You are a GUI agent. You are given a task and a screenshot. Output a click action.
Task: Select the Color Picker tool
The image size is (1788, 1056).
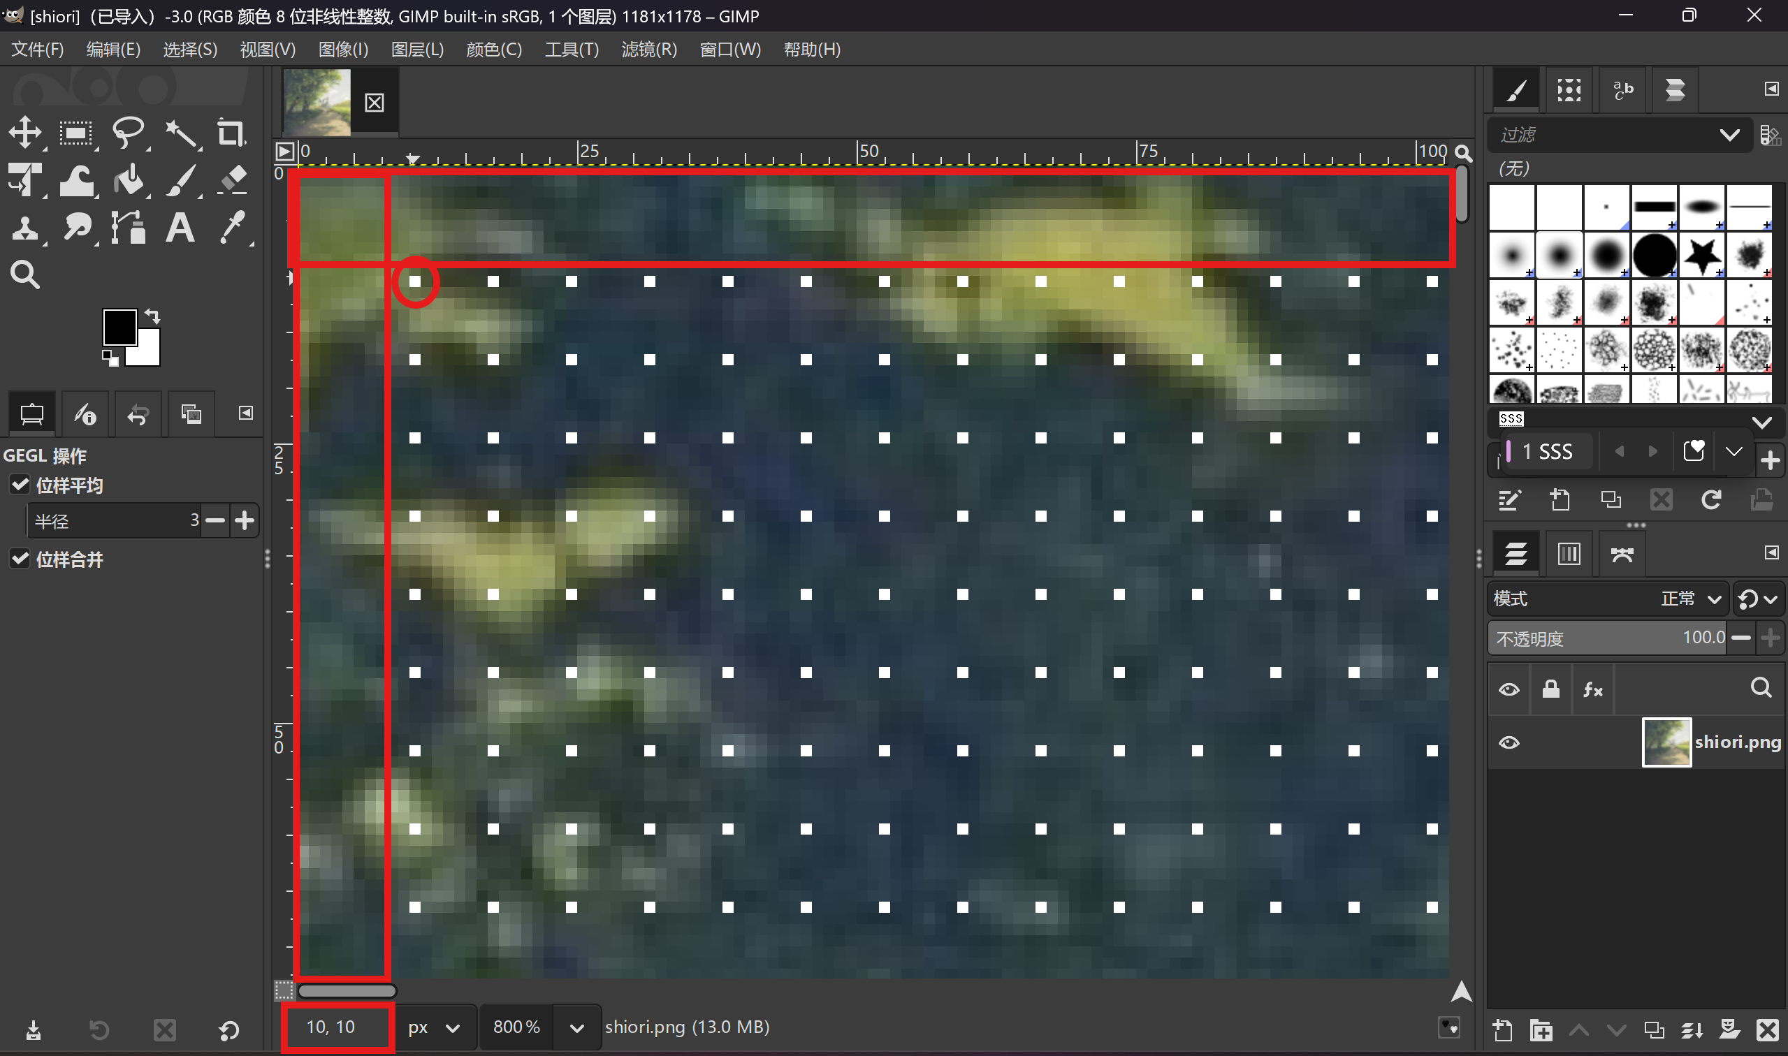pyautogui.click(x=232, y=228)
